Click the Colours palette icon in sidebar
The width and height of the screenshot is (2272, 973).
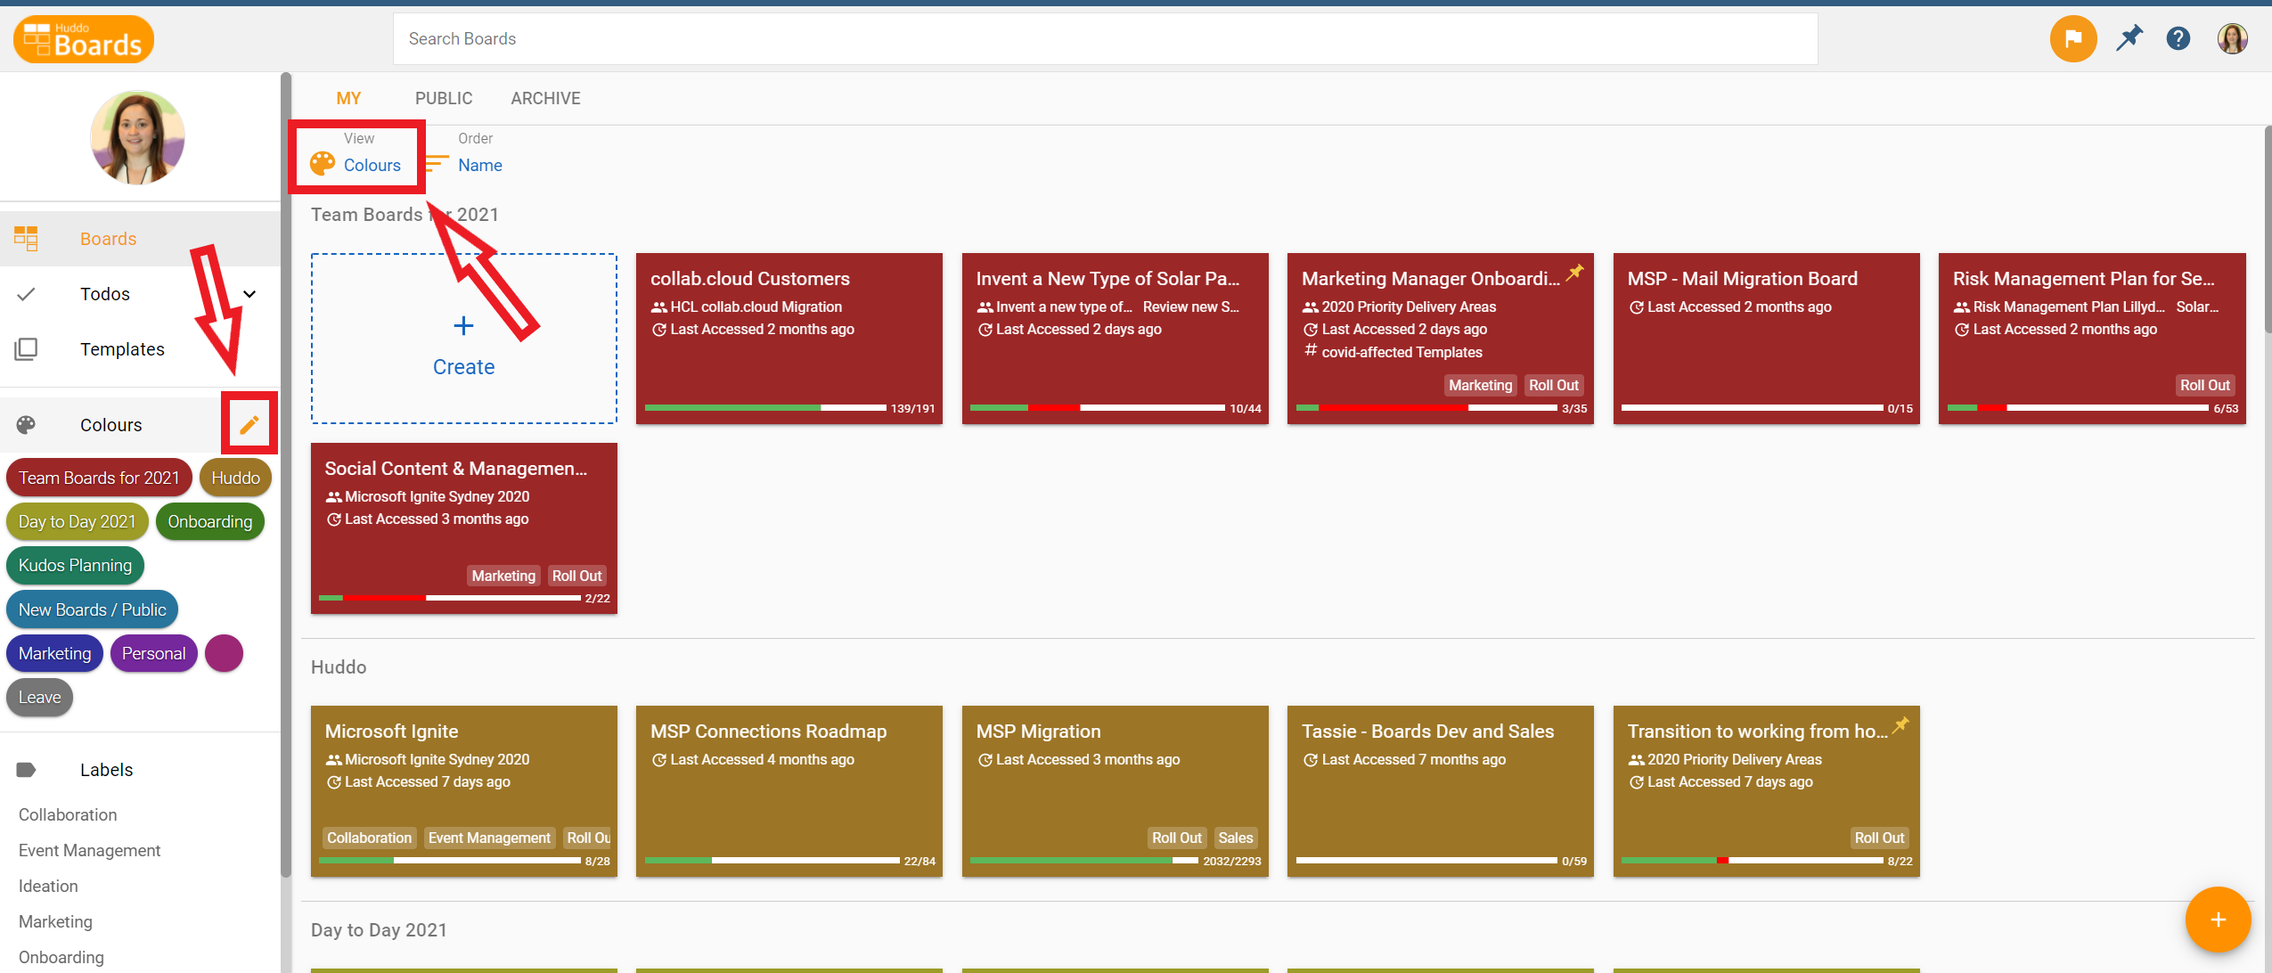pyautogui.click(x=26, y=425)
